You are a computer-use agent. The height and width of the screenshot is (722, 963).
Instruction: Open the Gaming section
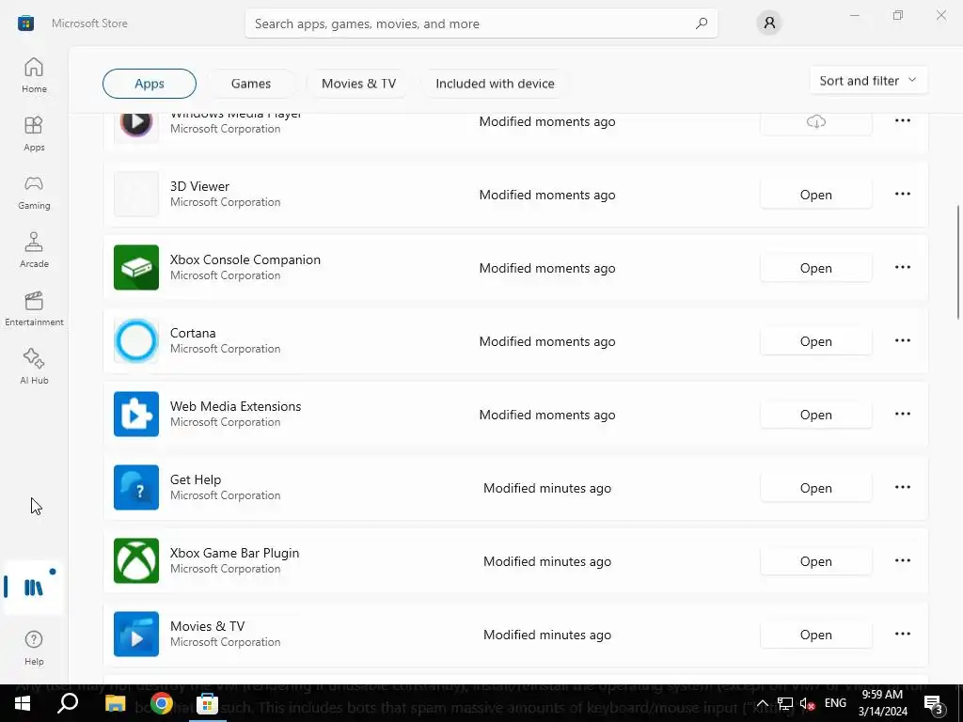click(34, 192)
